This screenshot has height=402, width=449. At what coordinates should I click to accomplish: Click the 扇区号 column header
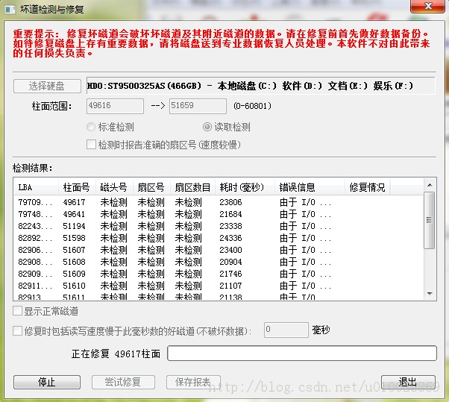pos(151,187)
